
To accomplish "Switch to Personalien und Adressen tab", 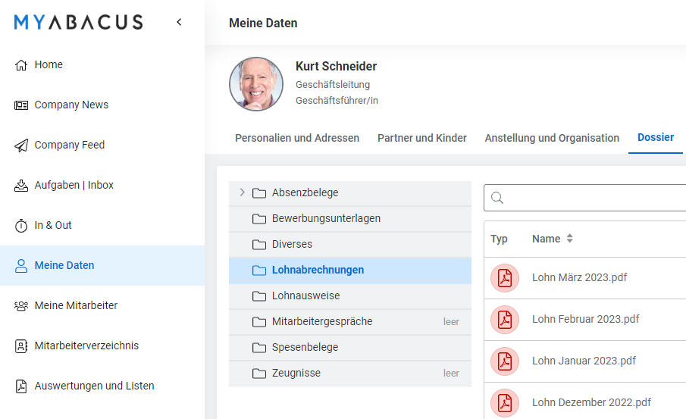I will (297, 138).
